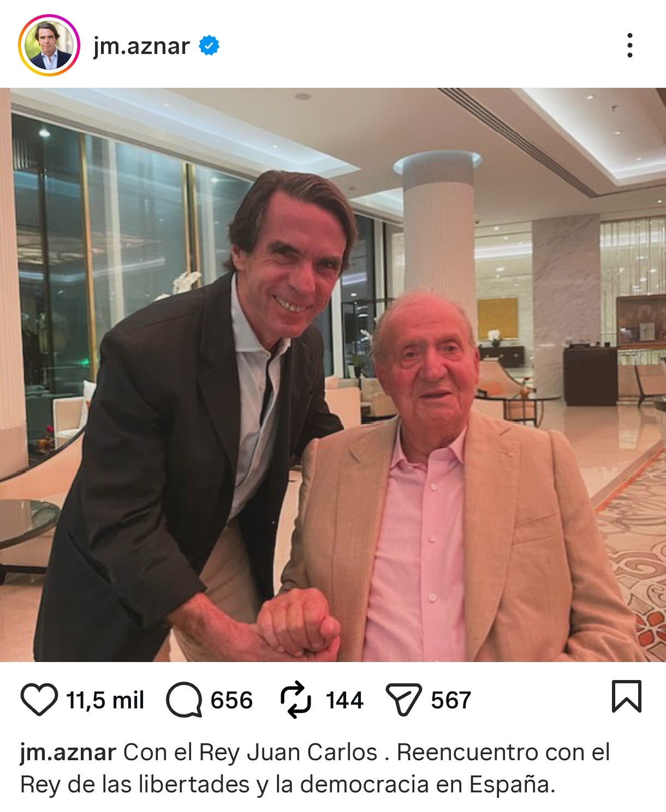Open the three-dot more options menu
Image resolution: width=666 pixels, height=812 pixels.
tap(630, 45)
